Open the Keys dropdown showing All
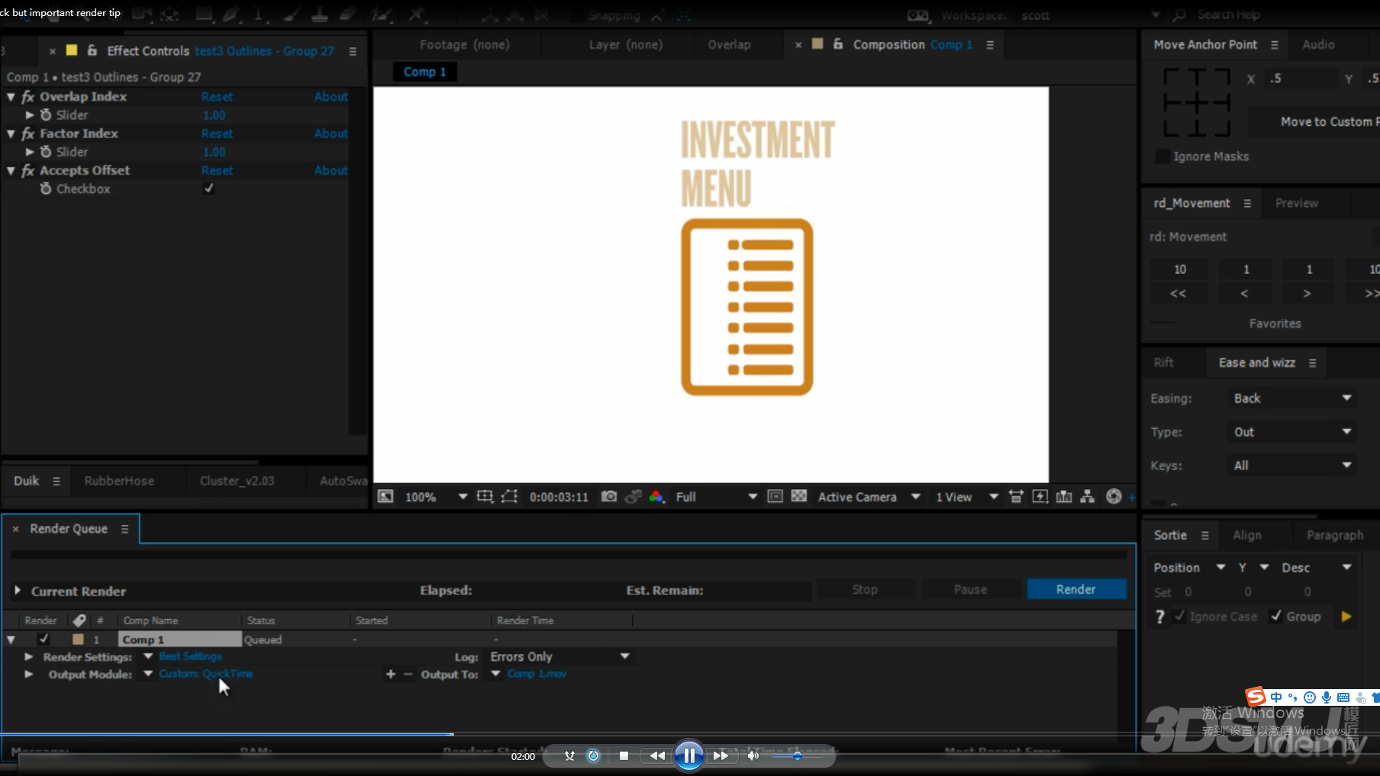1380x776 pixels. click(x=1292, y=465)
